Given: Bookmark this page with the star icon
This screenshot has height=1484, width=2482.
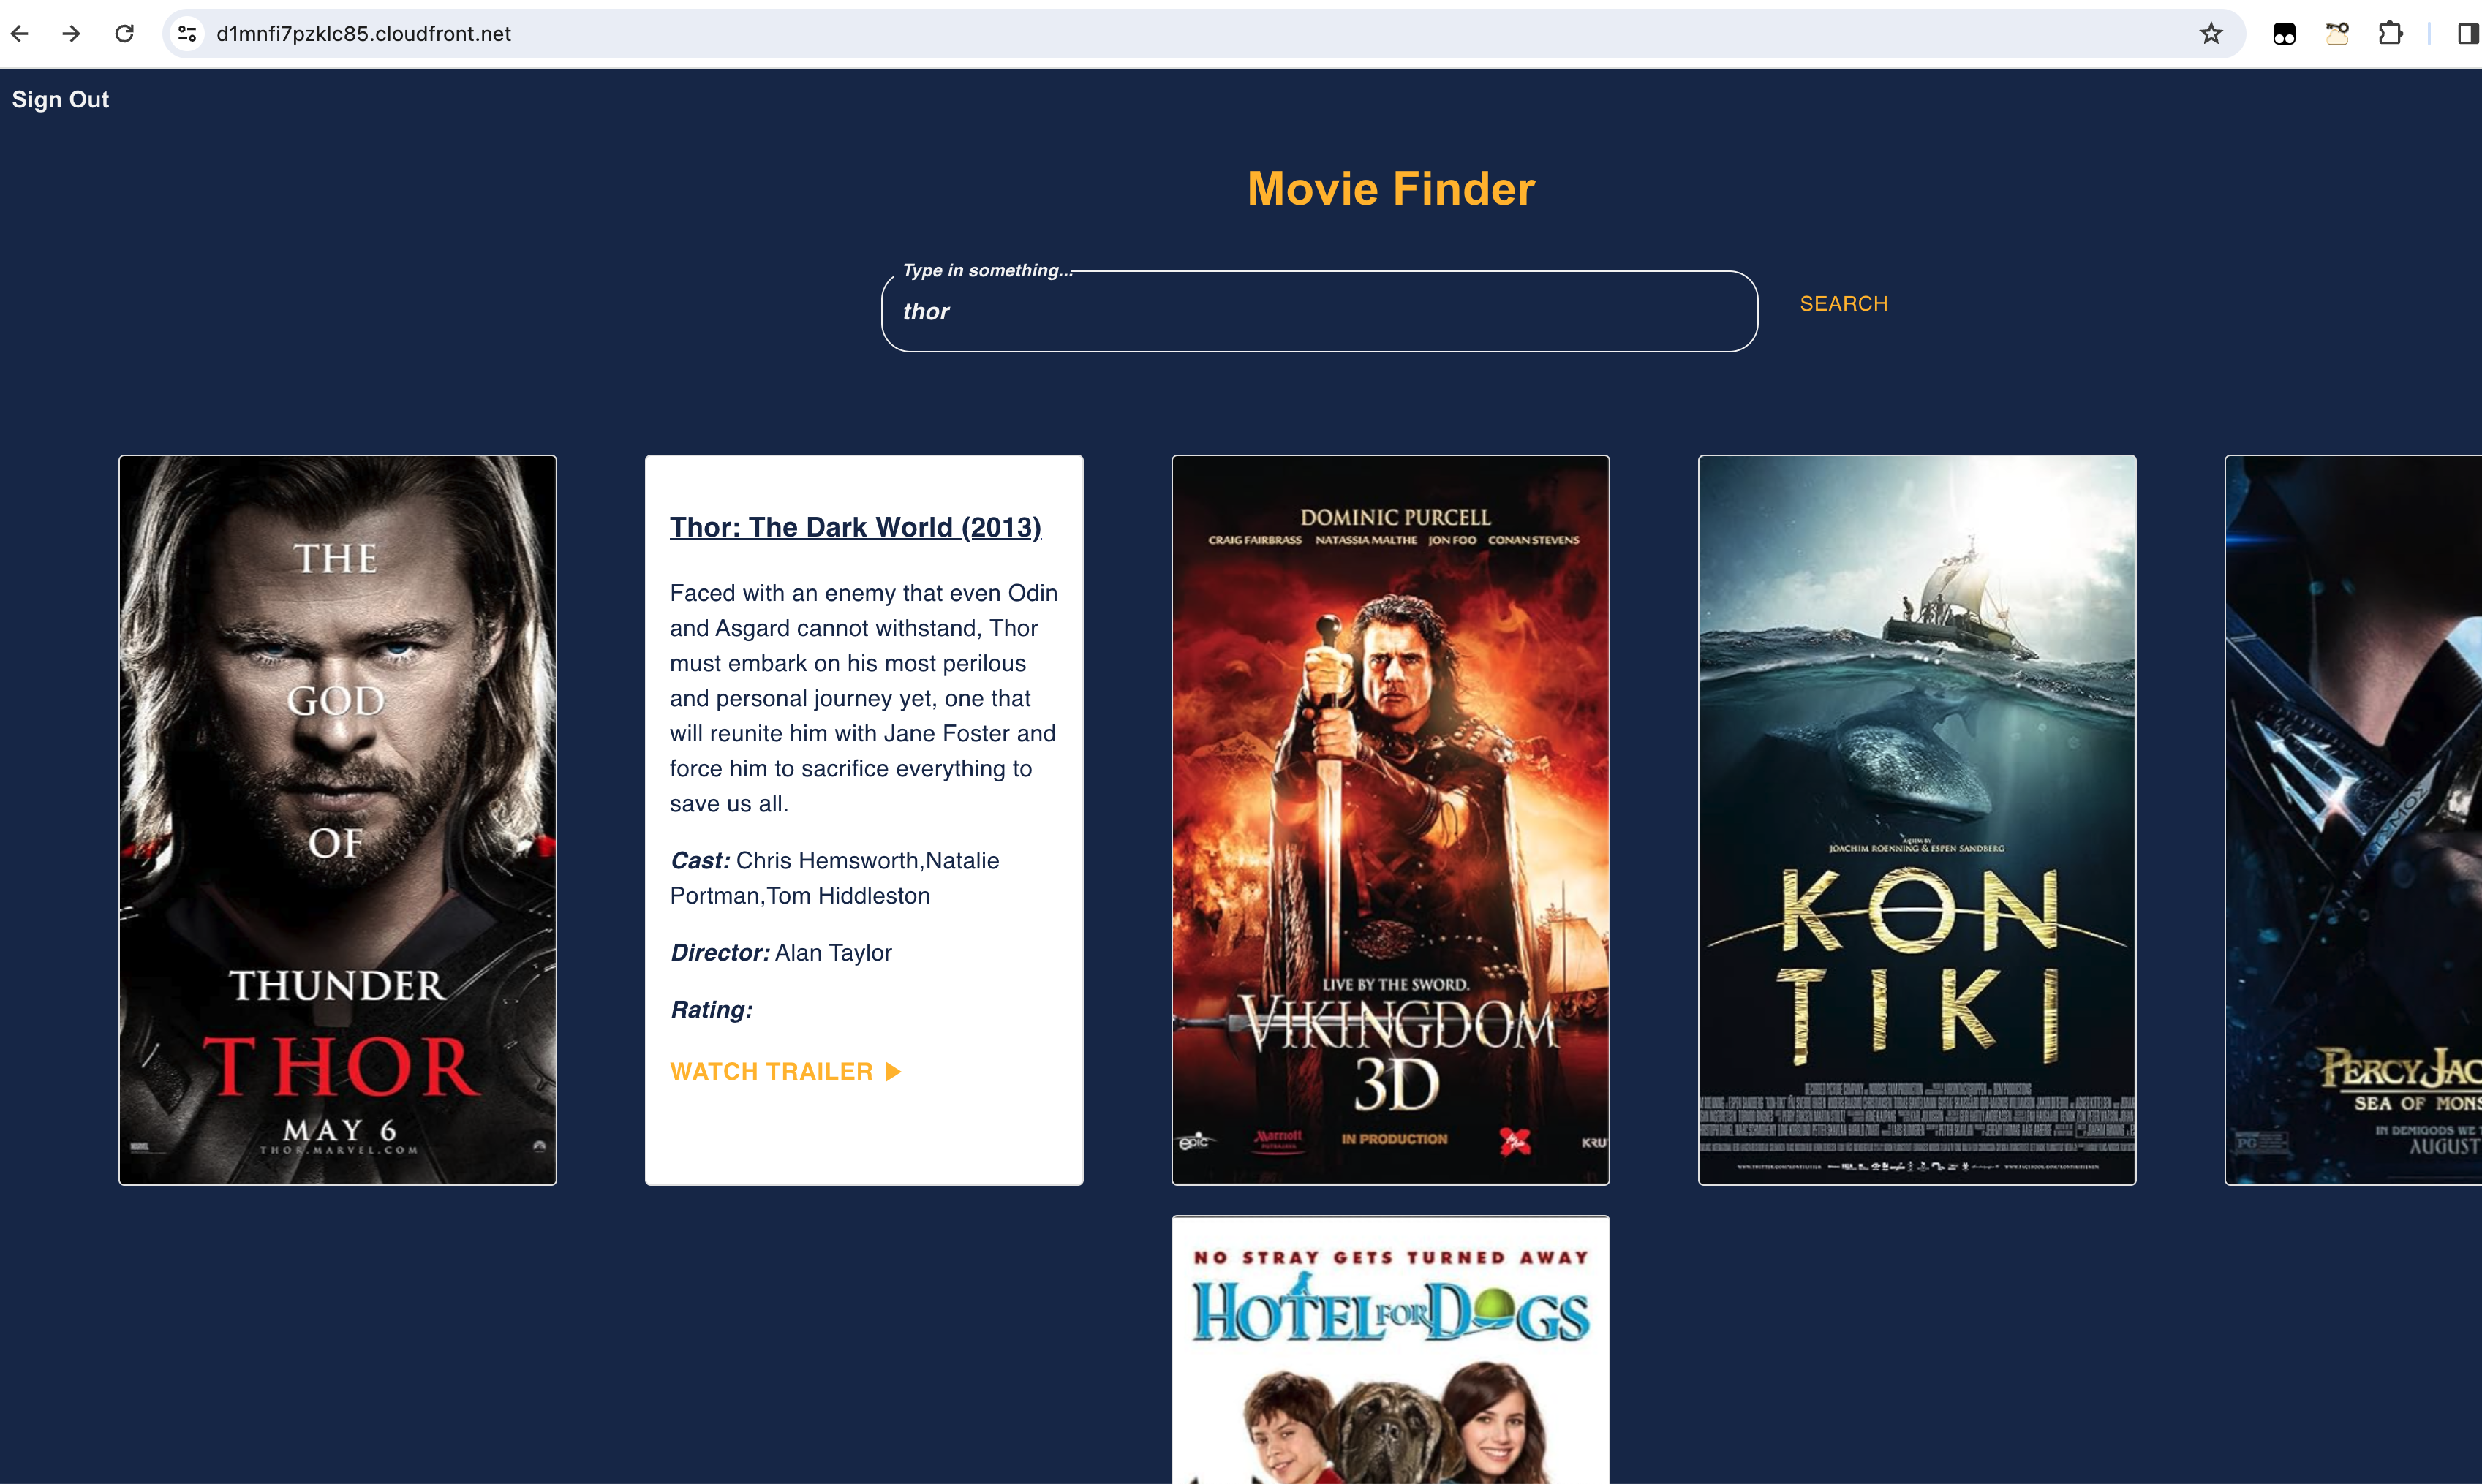Looking at the screenshot, I should [2210, 34].
